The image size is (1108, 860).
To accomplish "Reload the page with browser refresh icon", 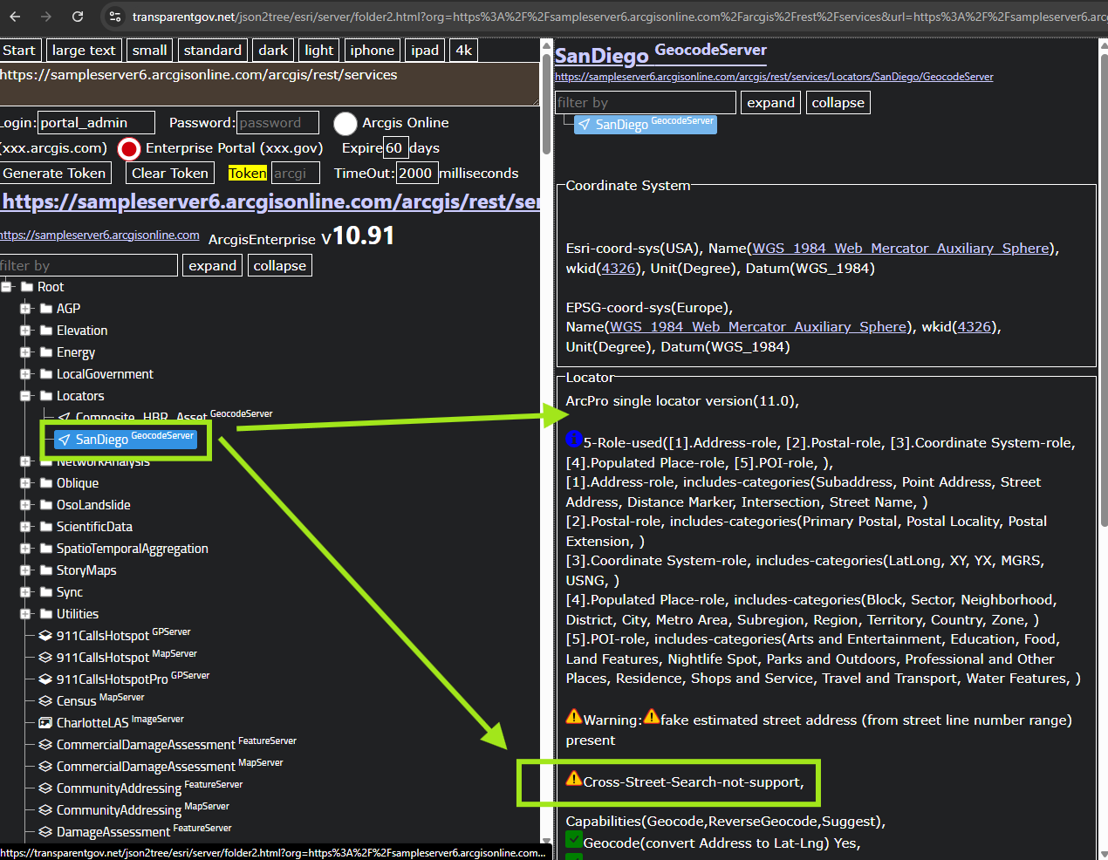I will (78, 17).
